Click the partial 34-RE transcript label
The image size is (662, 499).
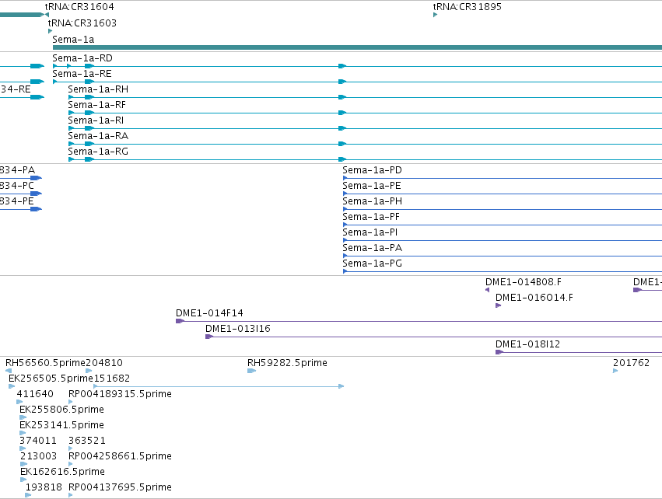16,89
